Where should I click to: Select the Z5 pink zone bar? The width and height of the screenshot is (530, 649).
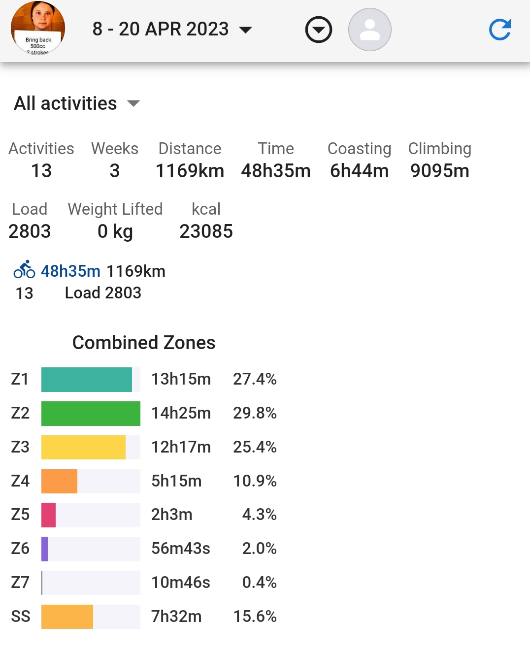(49, 515)
